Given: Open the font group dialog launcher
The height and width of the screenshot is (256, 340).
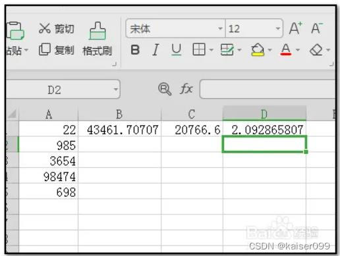Looking at the screenshot, I should pyautogui.click(x=331, y=64).
